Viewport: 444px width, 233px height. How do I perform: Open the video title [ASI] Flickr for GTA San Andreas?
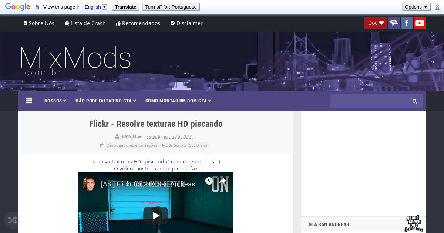[x=148, y=184]
